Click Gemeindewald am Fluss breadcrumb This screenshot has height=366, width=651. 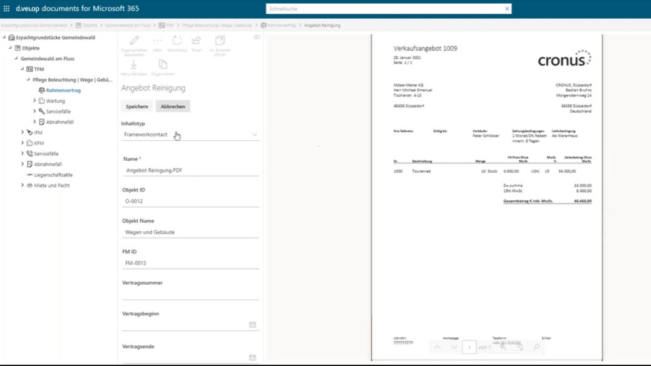point(128,26)
